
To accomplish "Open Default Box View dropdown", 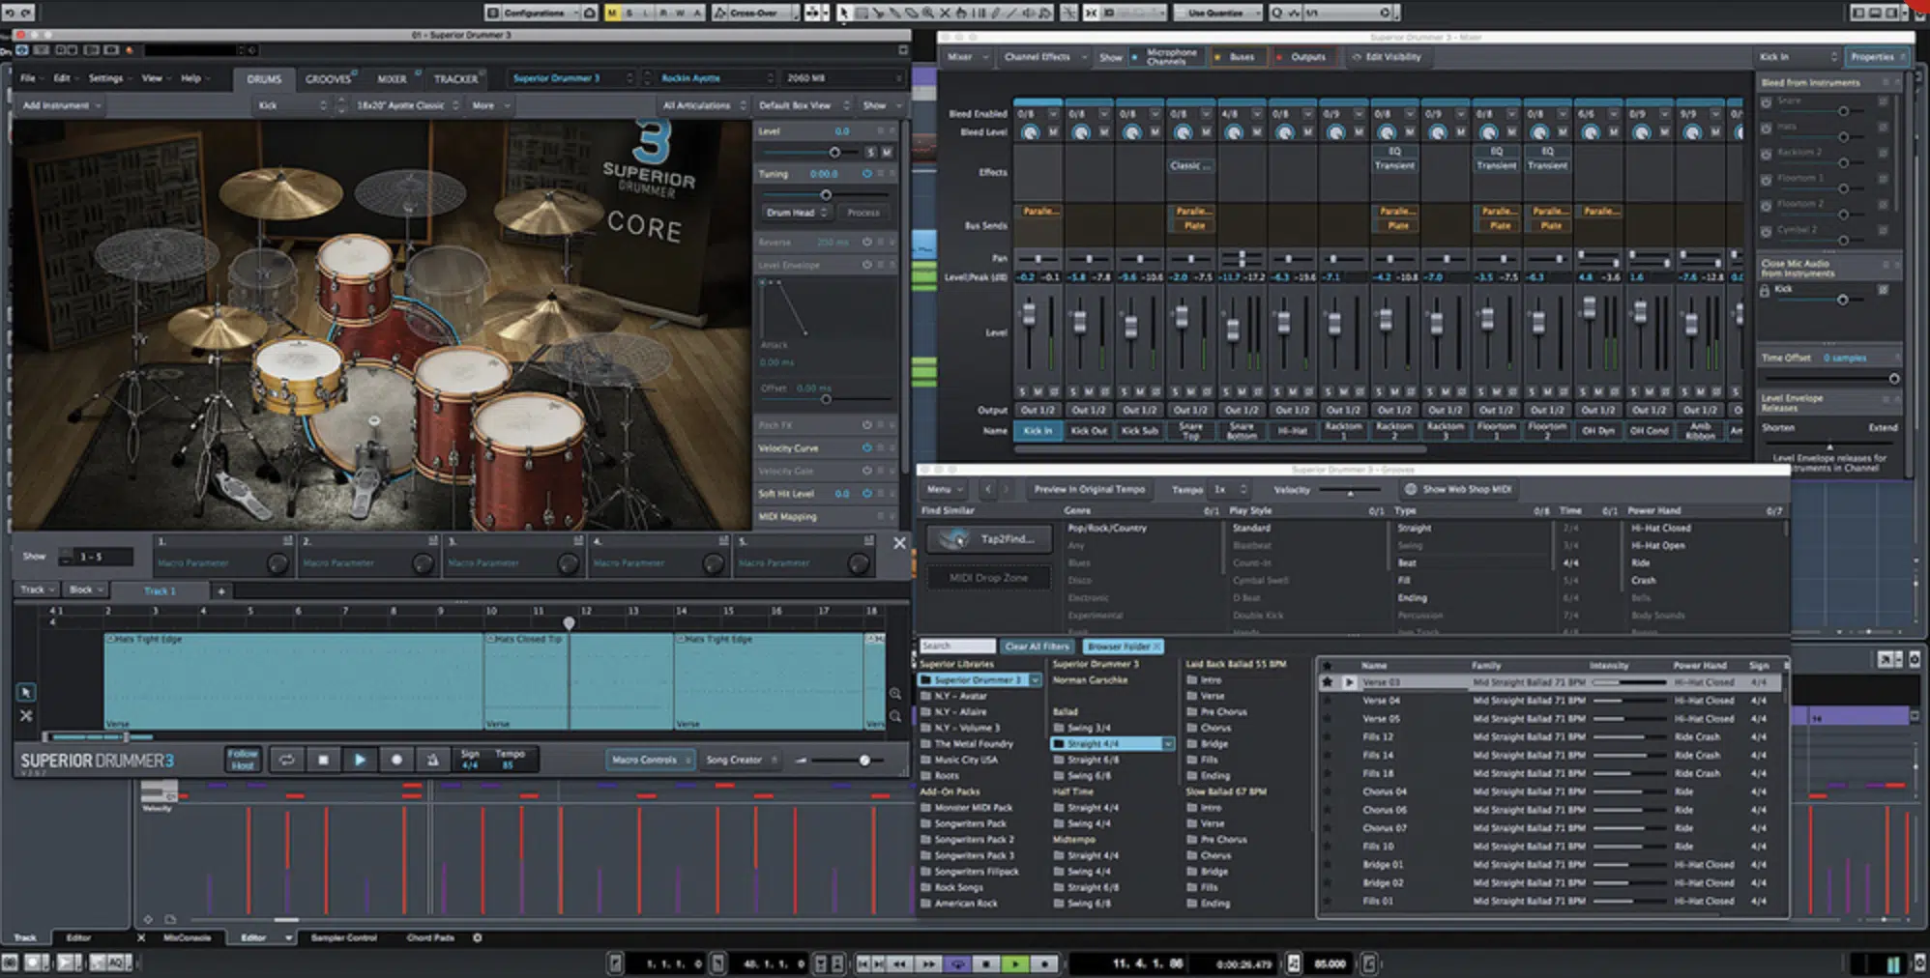I will pyautogui.click(x=804, y=105).
